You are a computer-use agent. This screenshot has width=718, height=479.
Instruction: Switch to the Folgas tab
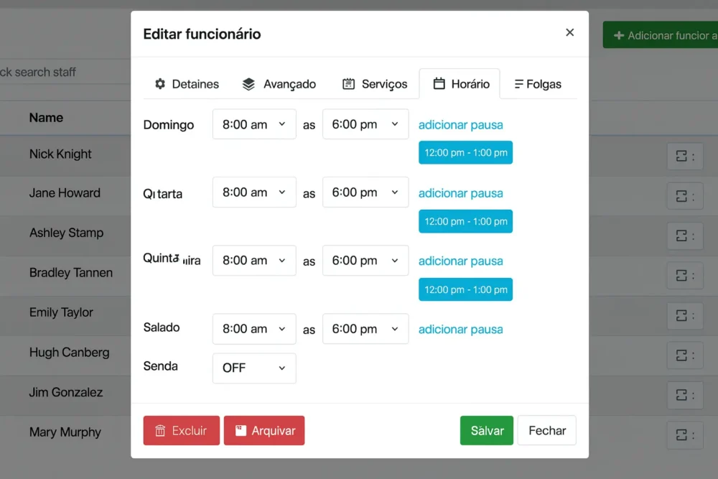point(538,84)
